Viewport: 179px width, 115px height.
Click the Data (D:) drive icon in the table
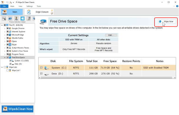click(x=47, y=74)
